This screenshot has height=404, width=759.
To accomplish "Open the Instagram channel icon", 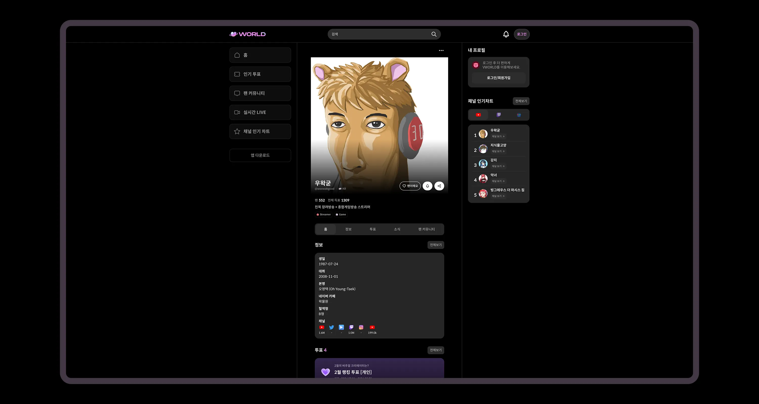I will 361,327.
